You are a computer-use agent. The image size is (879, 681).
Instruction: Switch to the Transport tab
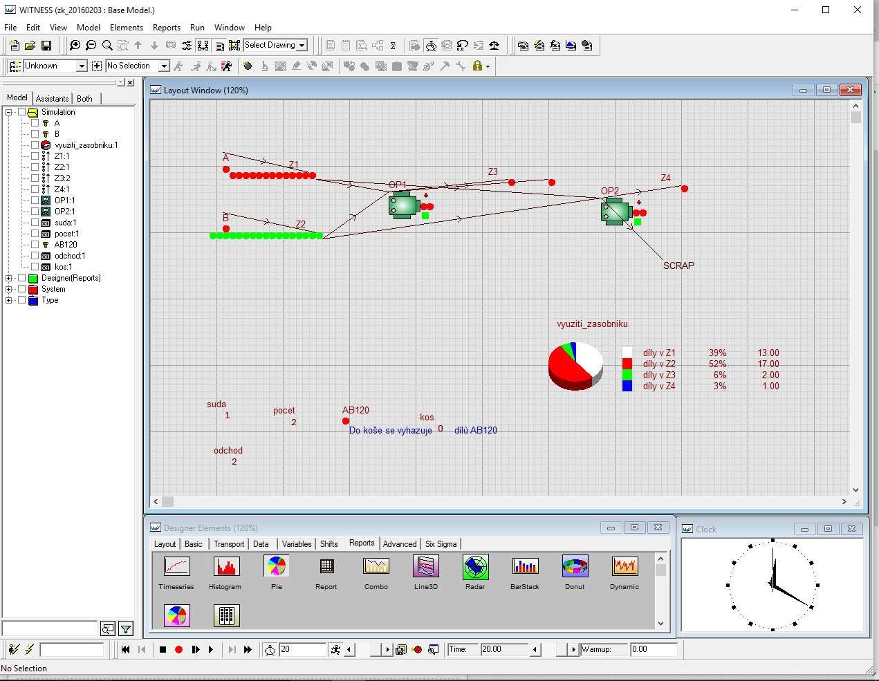pyautogui.click(x=229, y=544)
